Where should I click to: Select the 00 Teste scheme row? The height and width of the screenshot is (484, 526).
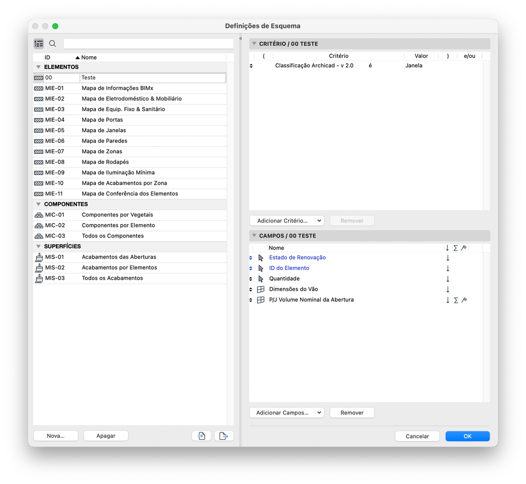coord(130,78)
